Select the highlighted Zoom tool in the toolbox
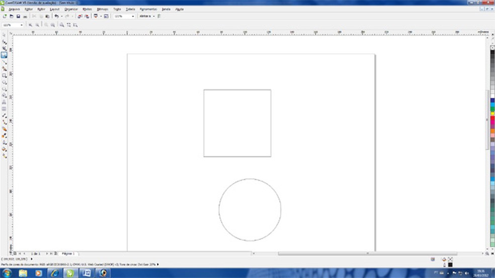This screenshot has height=278, width=495. [x=4, y=55]
